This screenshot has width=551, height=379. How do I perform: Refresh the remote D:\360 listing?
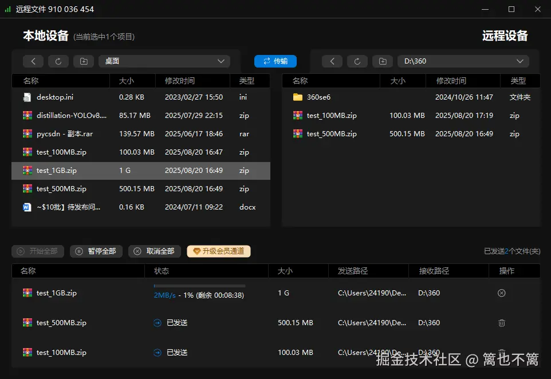pyautogui.click(x=357, y=61)
